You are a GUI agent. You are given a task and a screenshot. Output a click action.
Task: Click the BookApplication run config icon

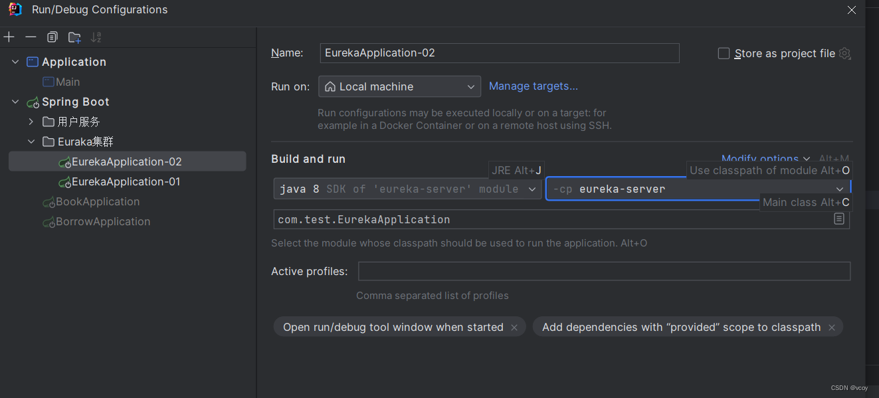49,202
